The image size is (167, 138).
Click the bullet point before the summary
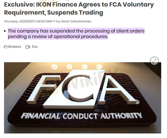pos(5,31)
